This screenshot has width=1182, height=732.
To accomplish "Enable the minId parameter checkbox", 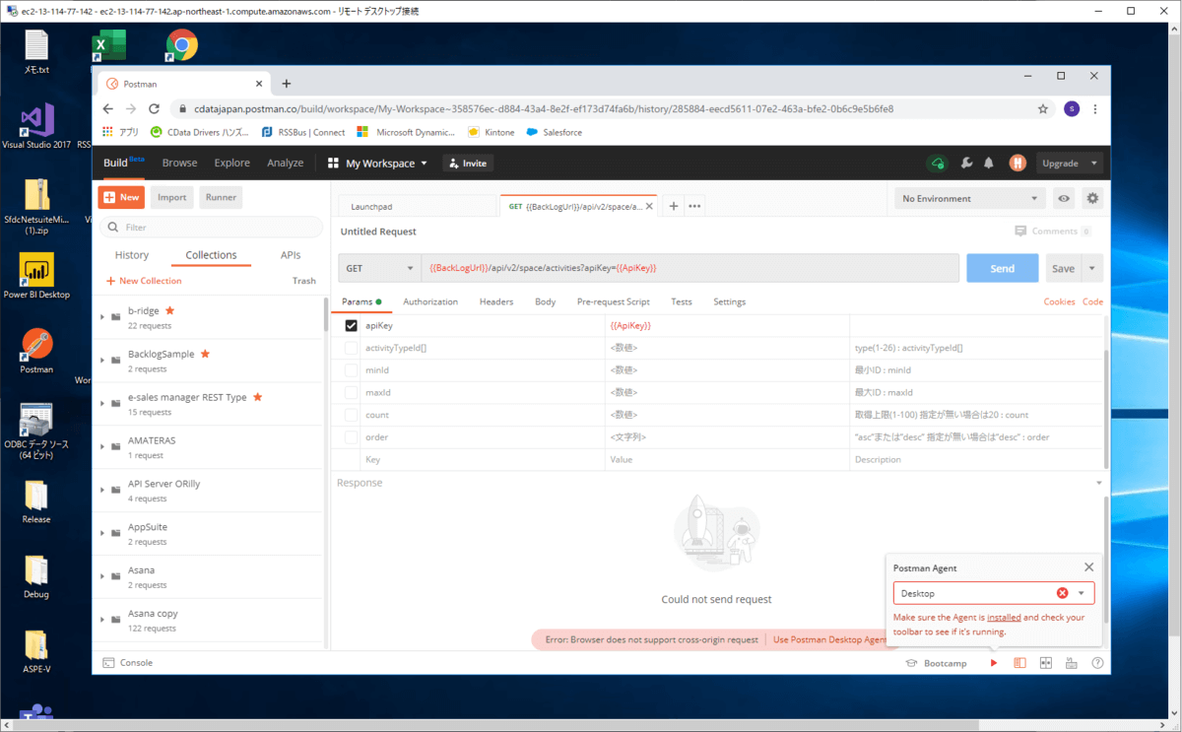I will [351, 370].
